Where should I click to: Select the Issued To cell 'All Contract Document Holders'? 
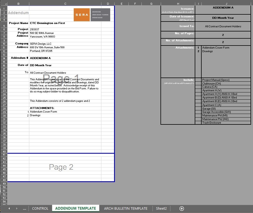click(x=223, y=26)
